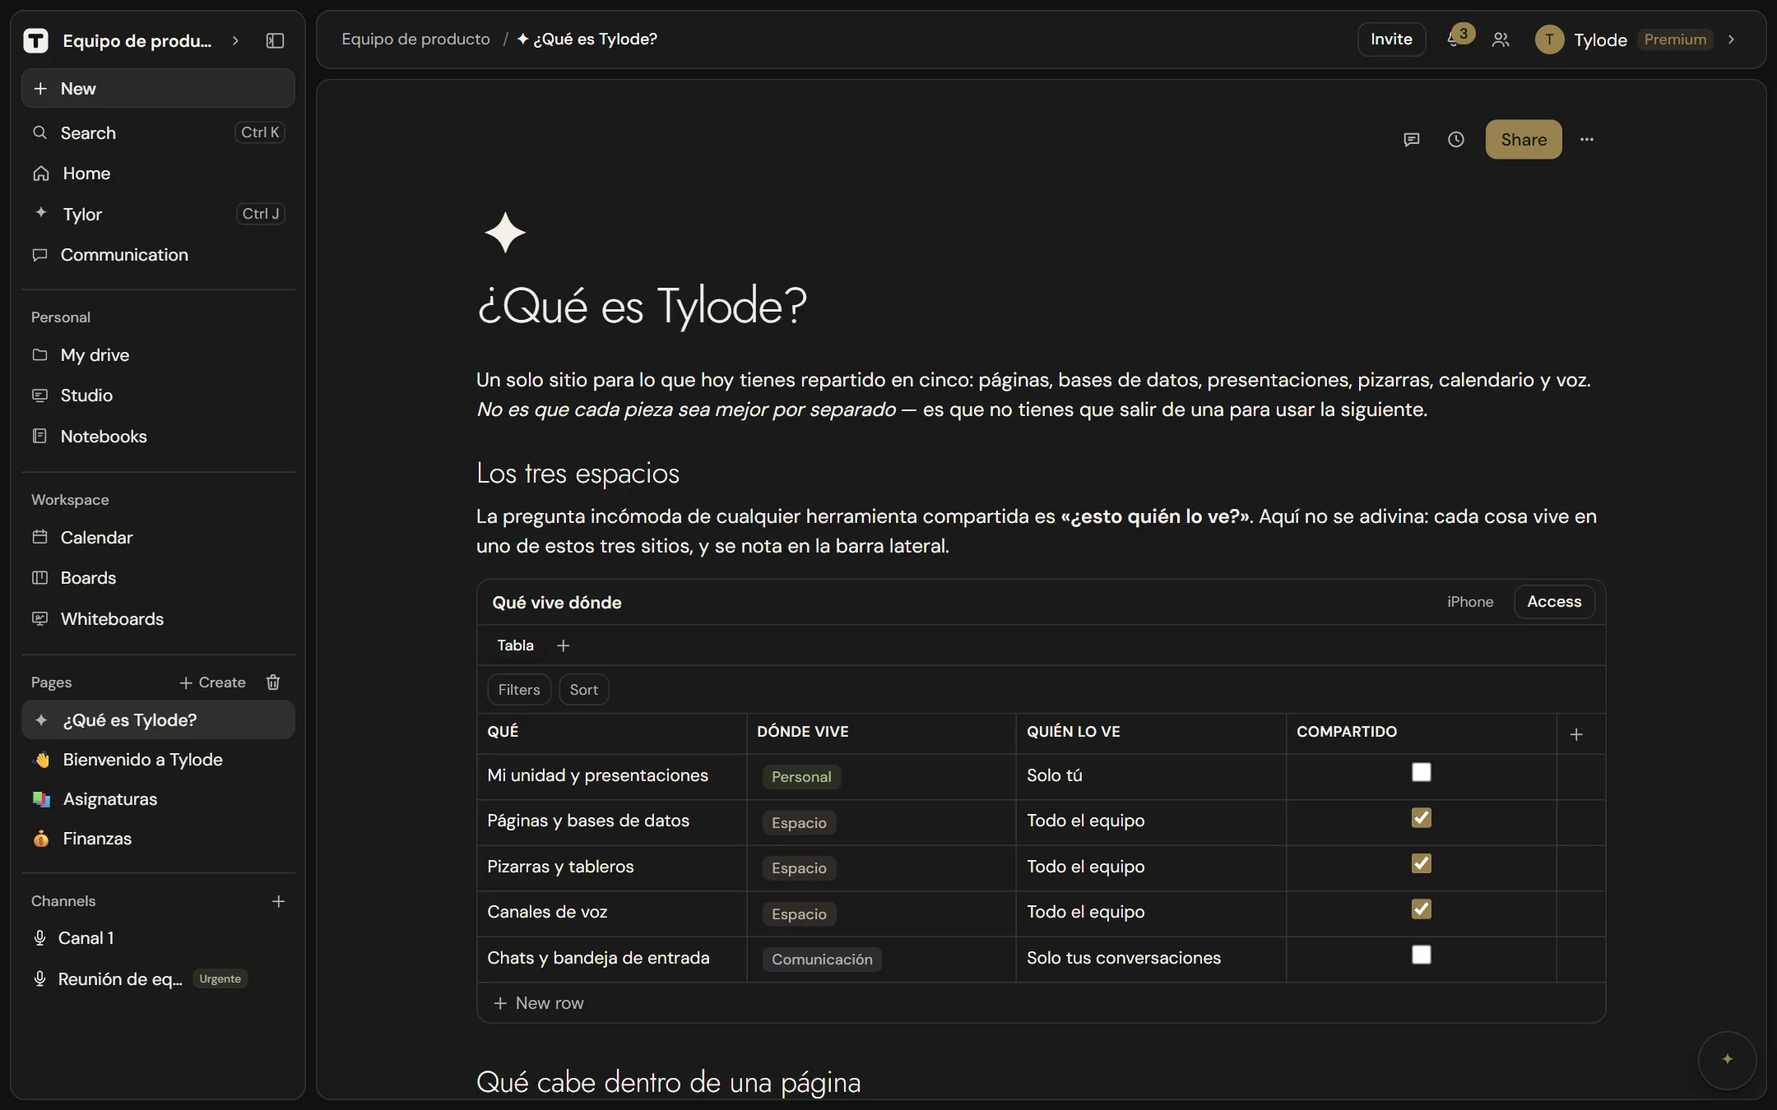Switch to the iPhone option

tap(1470, 602)
